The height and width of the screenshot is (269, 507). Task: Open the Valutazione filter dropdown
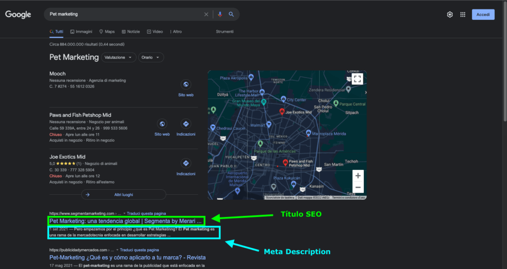[118, 57]
